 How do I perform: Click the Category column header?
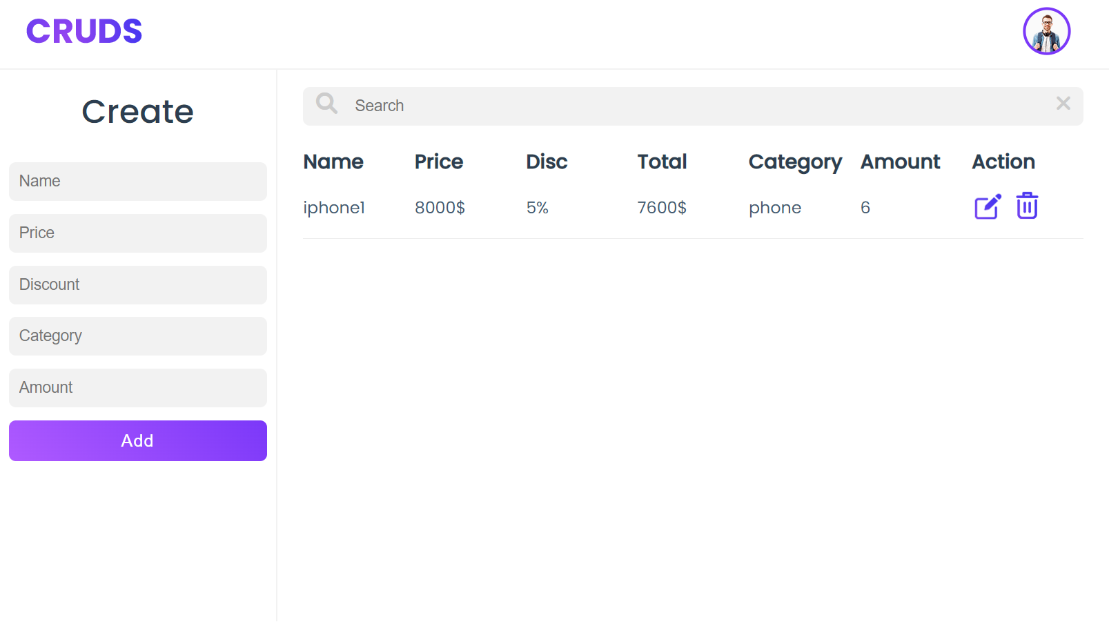[795, 162]
